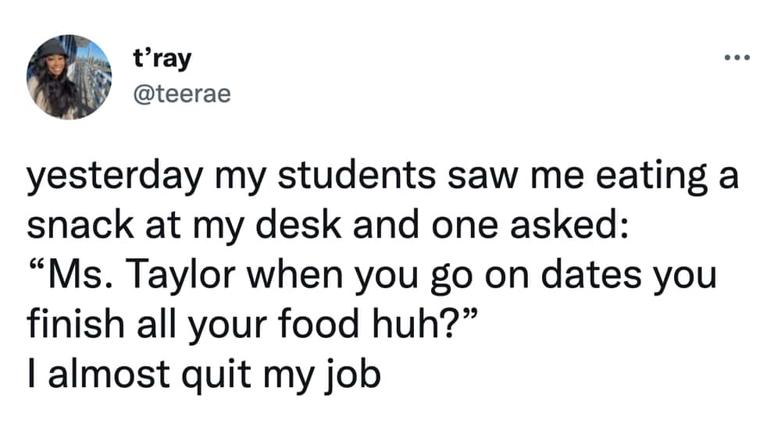Open the three-dot more options menu
781x427 pixels.
point(737,59)
